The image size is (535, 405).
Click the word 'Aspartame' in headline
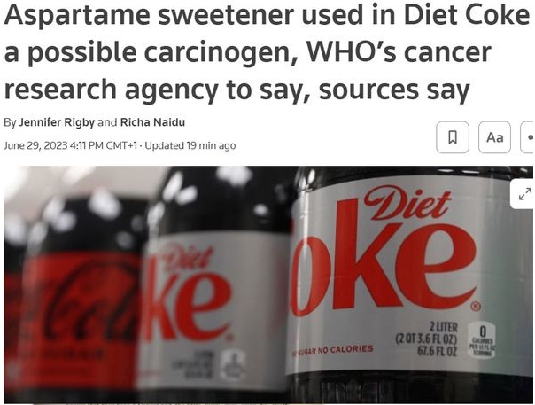pyautogui.click(x=77, y=16)
